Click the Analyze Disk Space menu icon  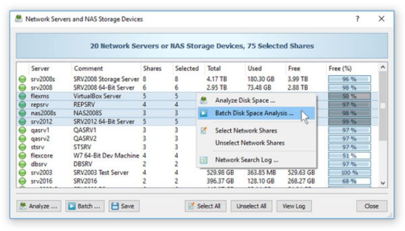(x=204, y=101)
